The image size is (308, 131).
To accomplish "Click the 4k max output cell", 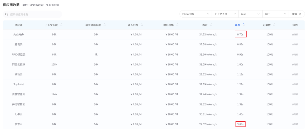I will [96, 54].
